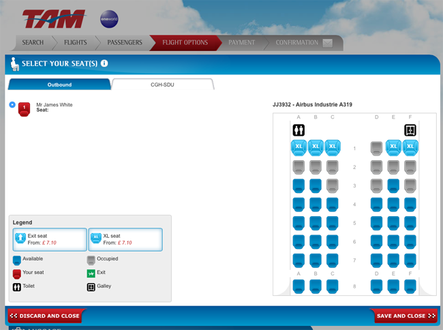
Task: Click the Occupied legend swatch
Action: pyautogui.click(x=91, y=260)
